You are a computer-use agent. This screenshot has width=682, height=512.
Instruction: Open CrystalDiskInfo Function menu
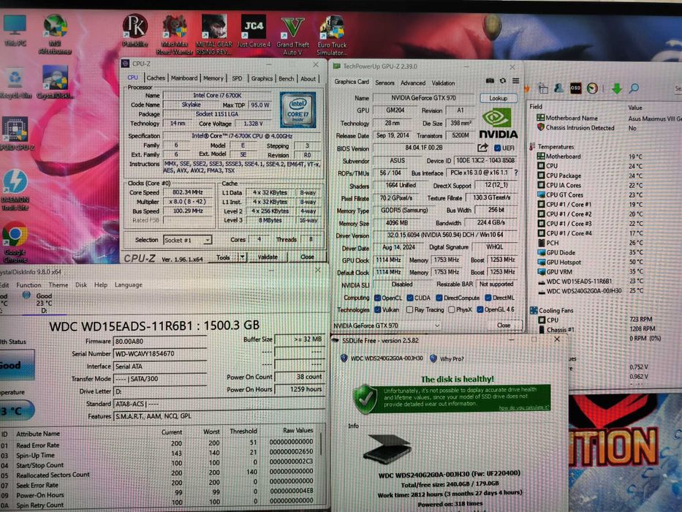[x=29, y=285]
